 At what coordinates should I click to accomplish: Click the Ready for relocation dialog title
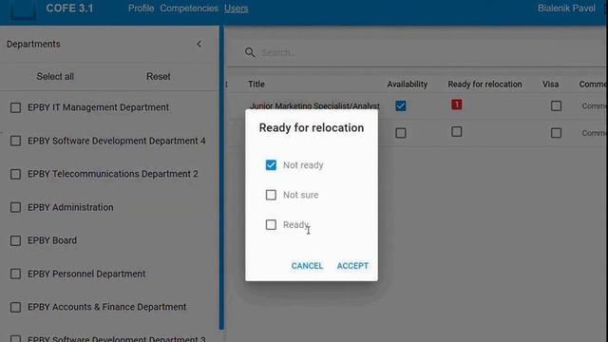click(x=312, y=127)
